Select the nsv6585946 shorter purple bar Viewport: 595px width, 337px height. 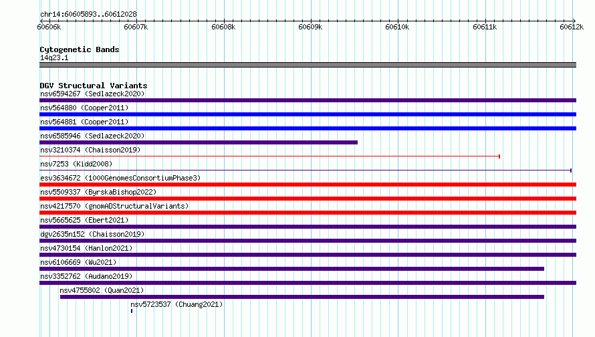(x=199, y=142)
